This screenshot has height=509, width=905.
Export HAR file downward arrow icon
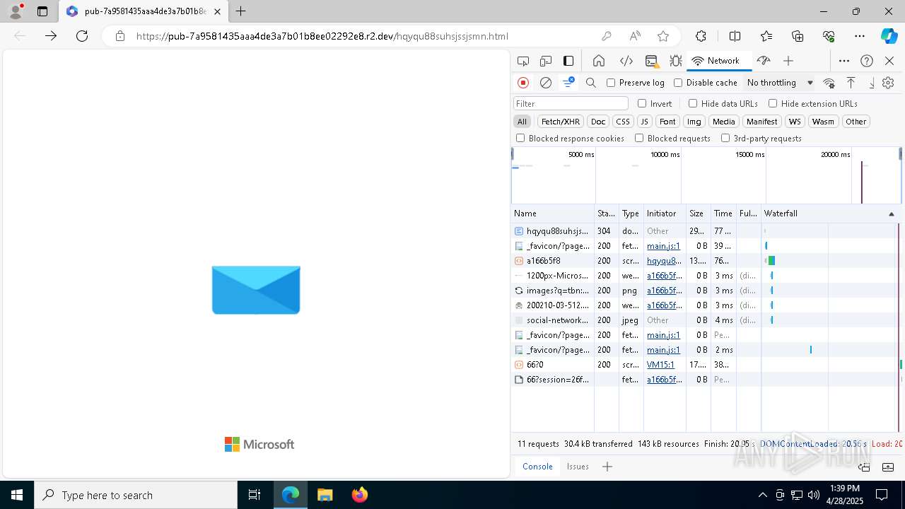pyautogui.click(x=872, y=83)
